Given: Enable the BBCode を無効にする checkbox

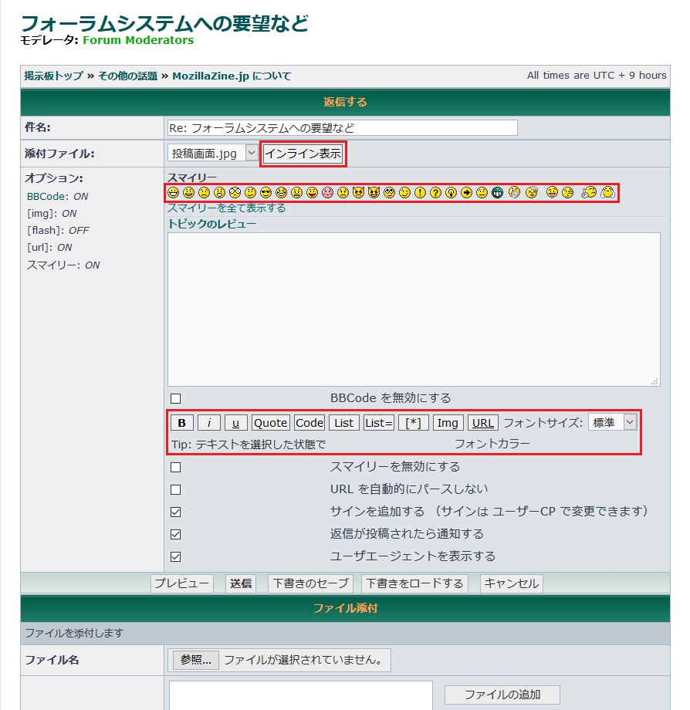Looking at the screenshot, I should click(175, 399).
